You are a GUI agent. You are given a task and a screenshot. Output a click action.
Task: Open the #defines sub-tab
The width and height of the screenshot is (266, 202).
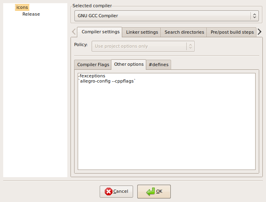[159, 65]
